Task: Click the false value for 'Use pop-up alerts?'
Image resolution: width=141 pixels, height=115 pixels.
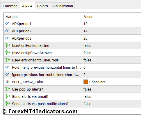Action: (87, 89)
